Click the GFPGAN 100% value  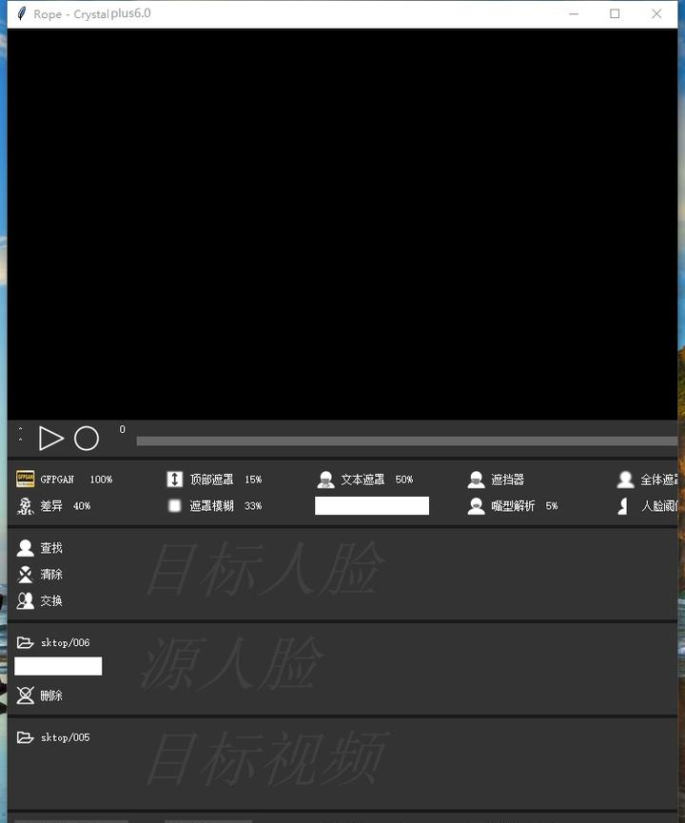pyautogui.click(x=101, y=480)
